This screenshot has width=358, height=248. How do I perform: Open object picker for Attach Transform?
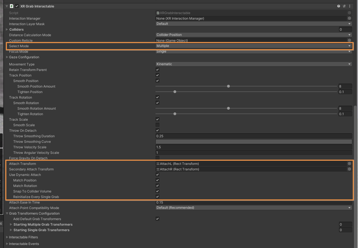[349, 163]
